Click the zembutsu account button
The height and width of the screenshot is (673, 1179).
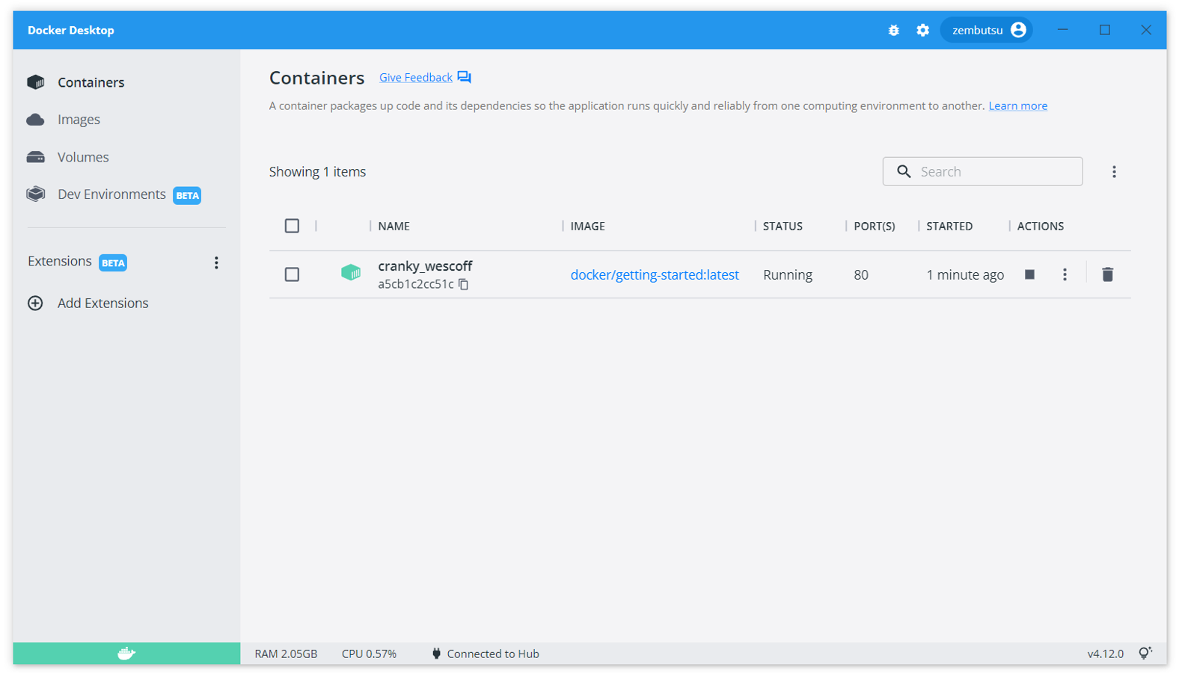[986, 30]
